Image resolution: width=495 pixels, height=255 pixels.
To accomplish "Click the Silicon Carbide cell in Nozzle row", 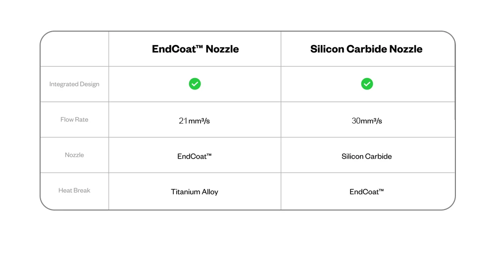I will pyautogui.click(x=366, y=156).
